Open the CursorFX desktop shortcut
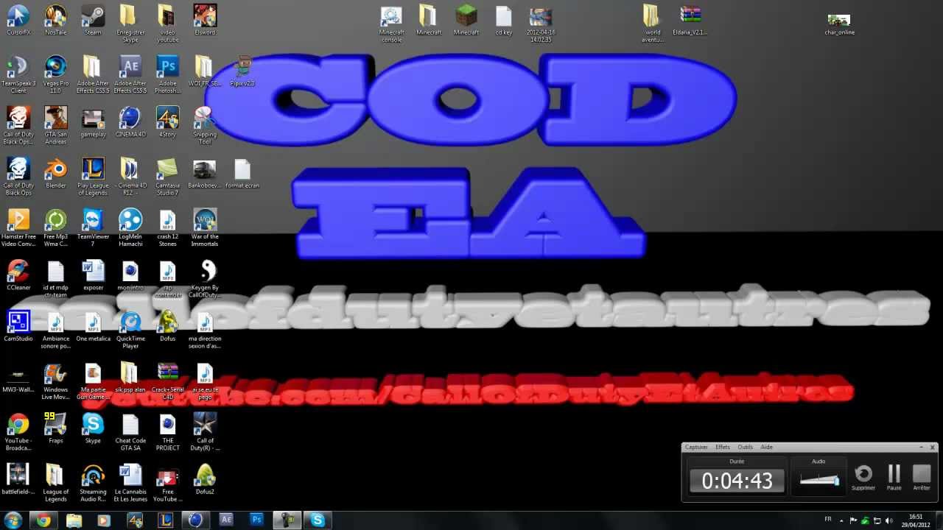 click(x=18, y=20)
